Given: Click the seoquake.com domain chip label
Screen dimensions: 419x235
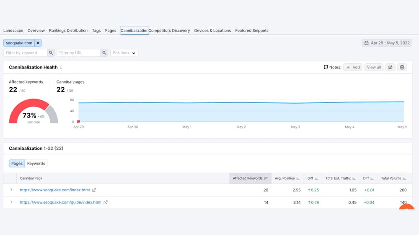Looking at the screenshot, I should pos(19,43).
